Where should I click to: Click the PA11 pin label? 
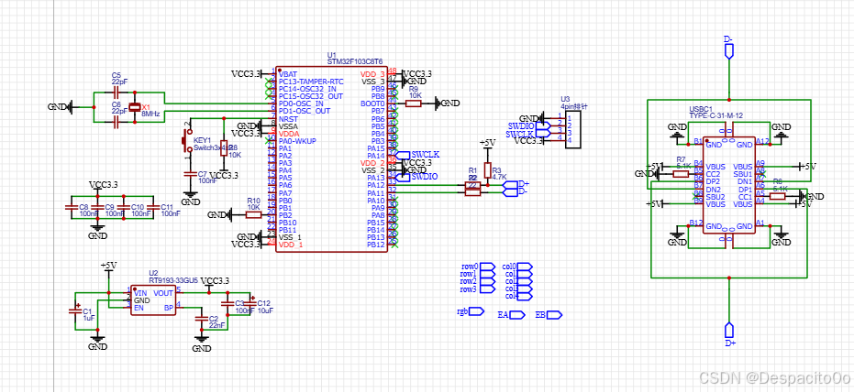pyautogui.click(x=376, y=193)
